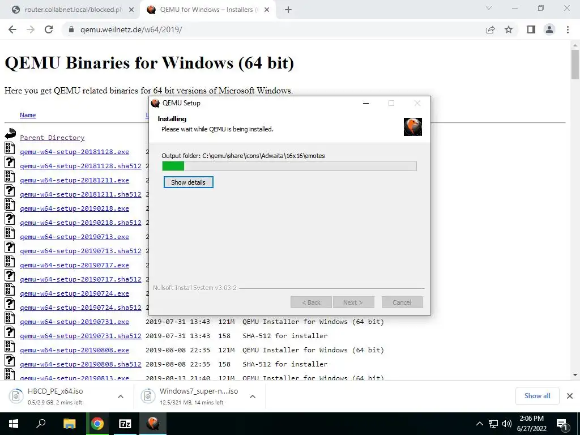Click Show all downloads button

coord(537,396)
